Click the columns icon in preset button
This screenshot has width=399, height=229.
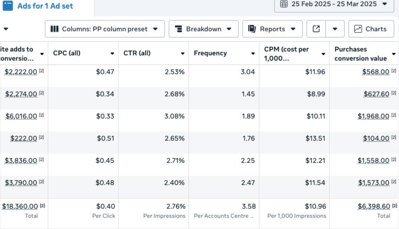[54, 29]
